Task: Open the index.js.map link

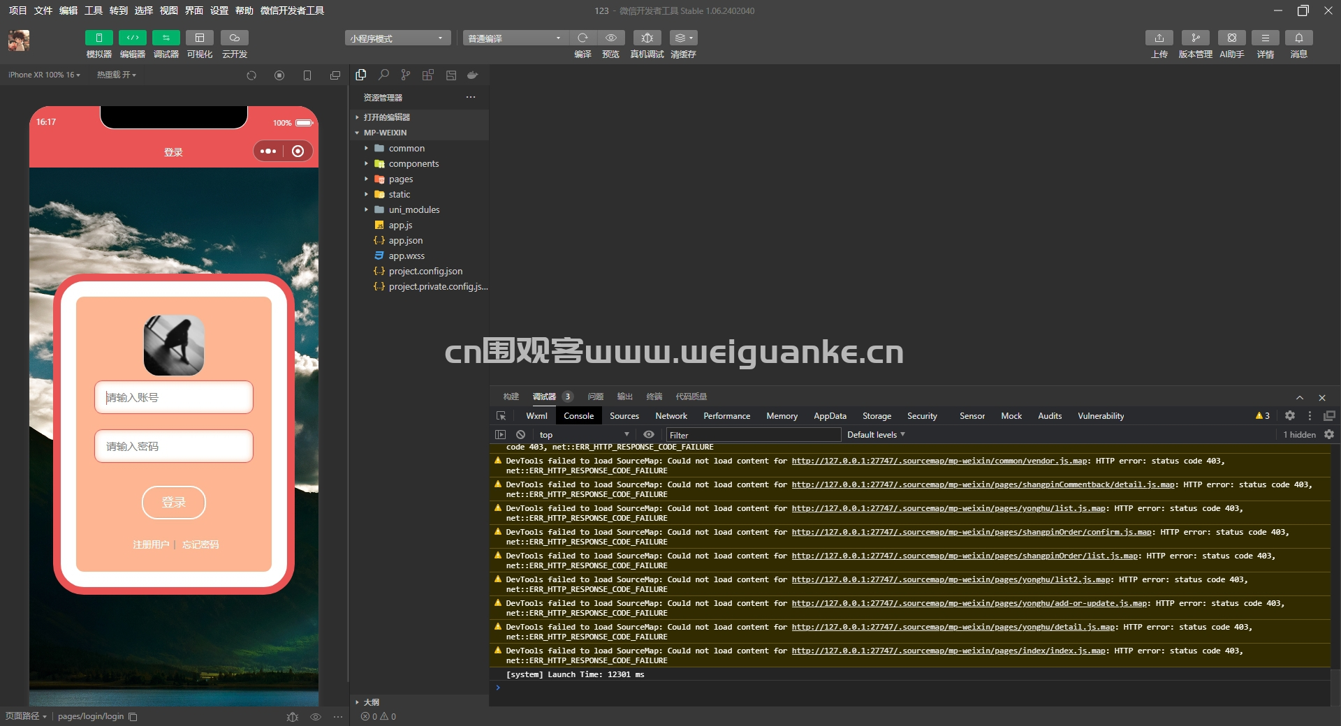Action: click(x=948, y=651)
